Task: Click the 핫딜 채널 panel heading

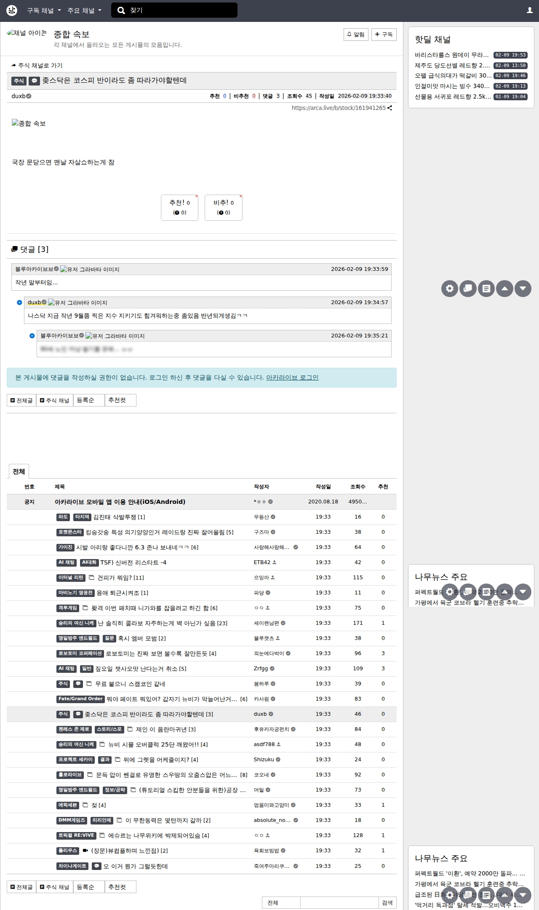Action: click(x=432, y=40)
